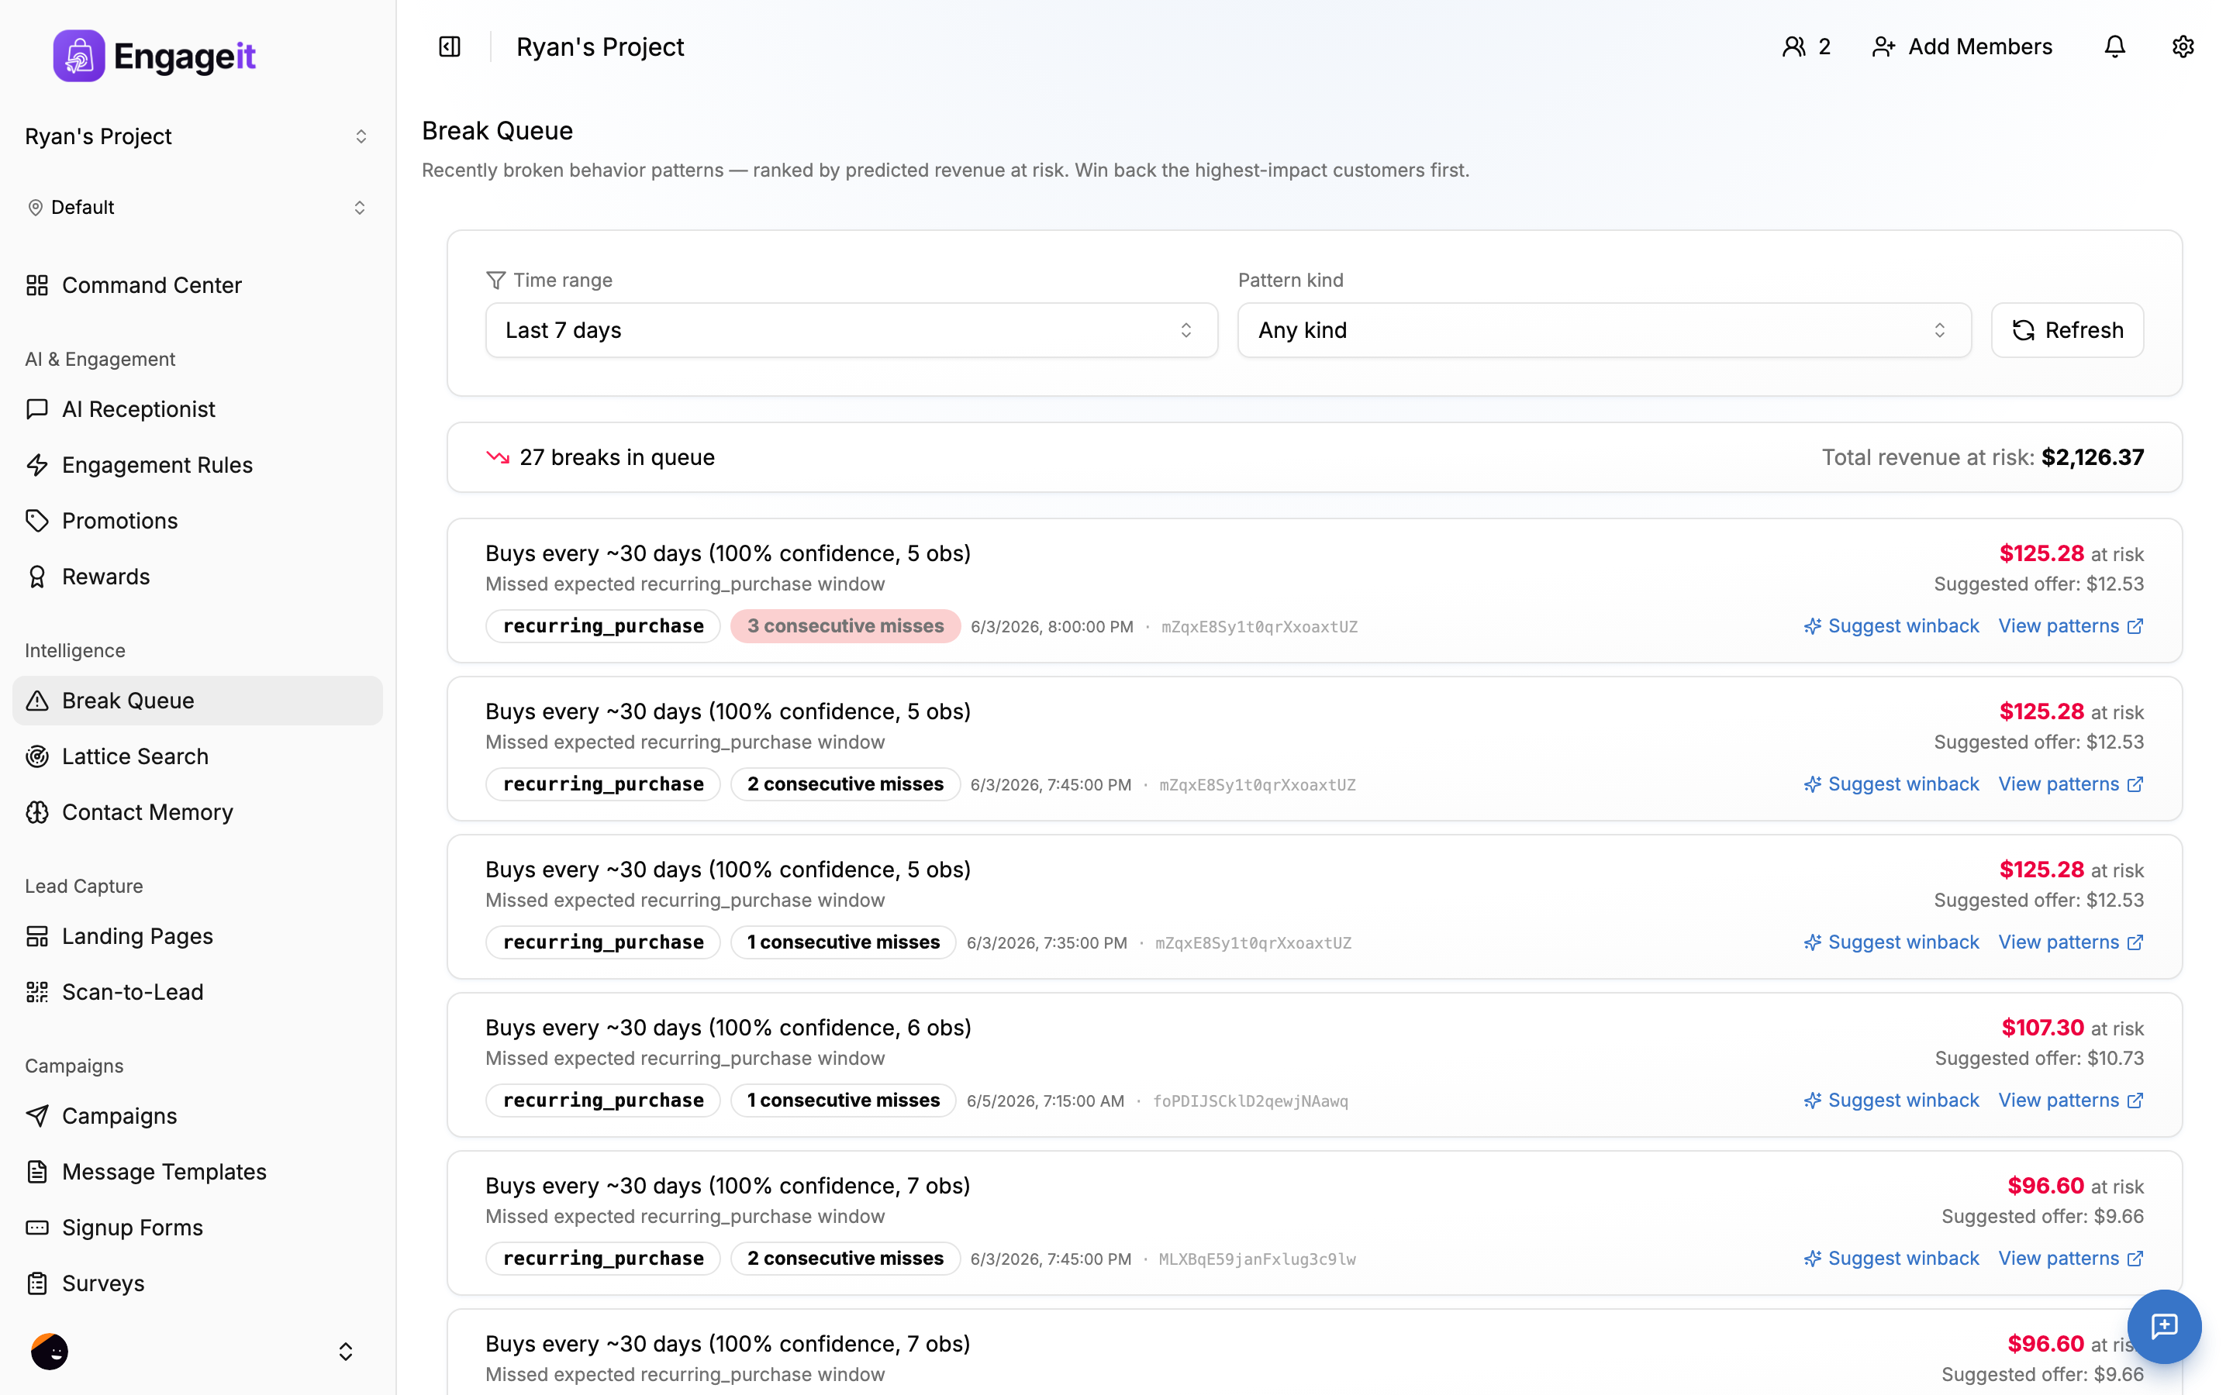Open settings gear icon

point(2183,46)
